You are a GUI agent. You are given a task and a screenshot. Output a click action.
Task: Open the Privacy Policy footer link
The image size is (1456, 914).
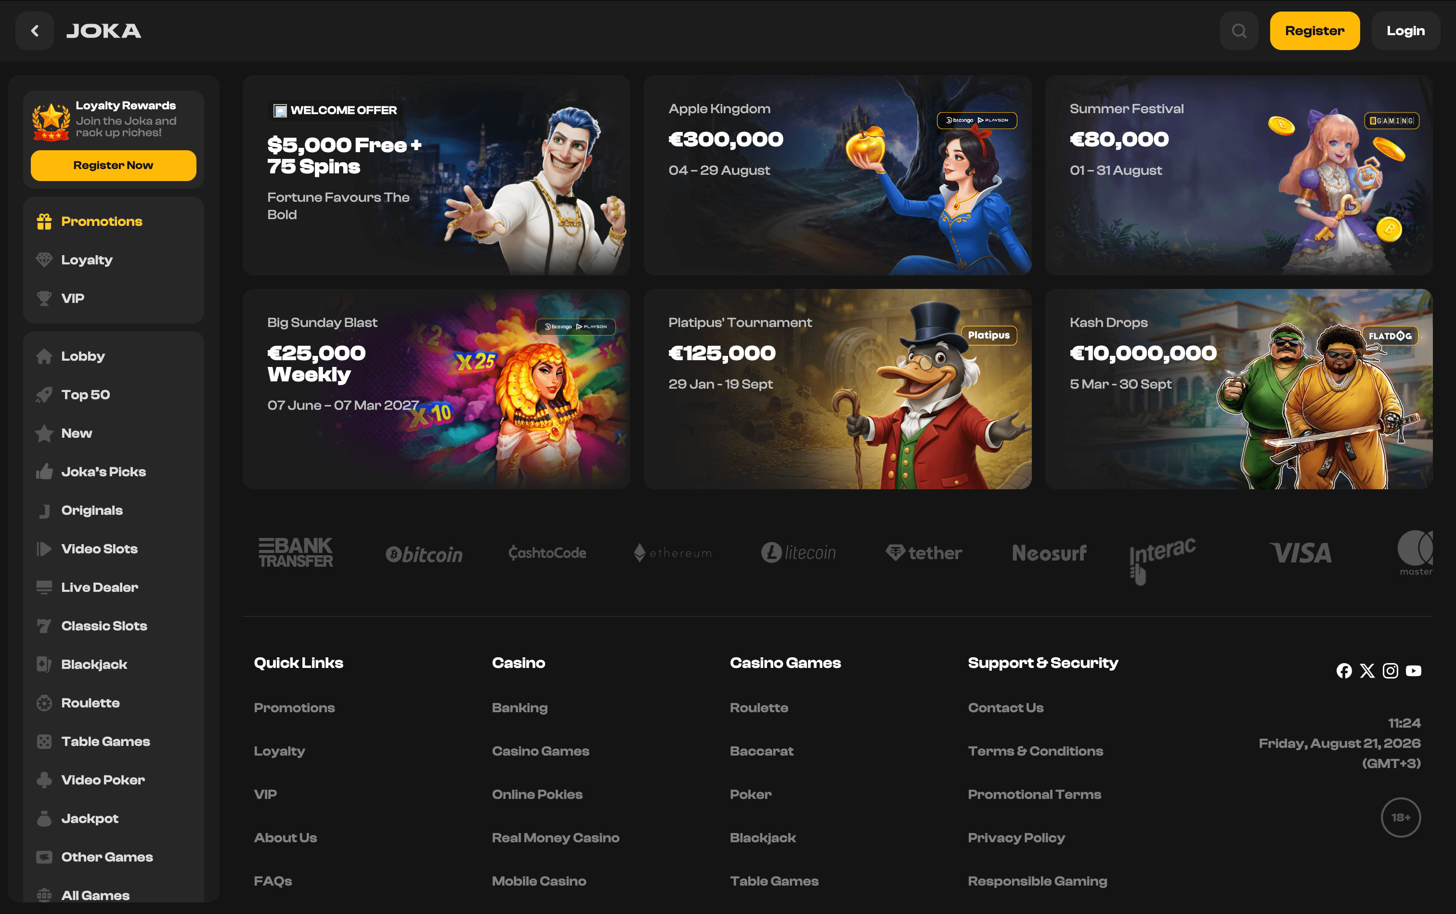point(1016,838)
